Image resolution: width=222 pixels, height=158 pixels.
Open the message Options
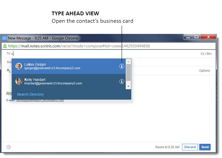(204, 71)
